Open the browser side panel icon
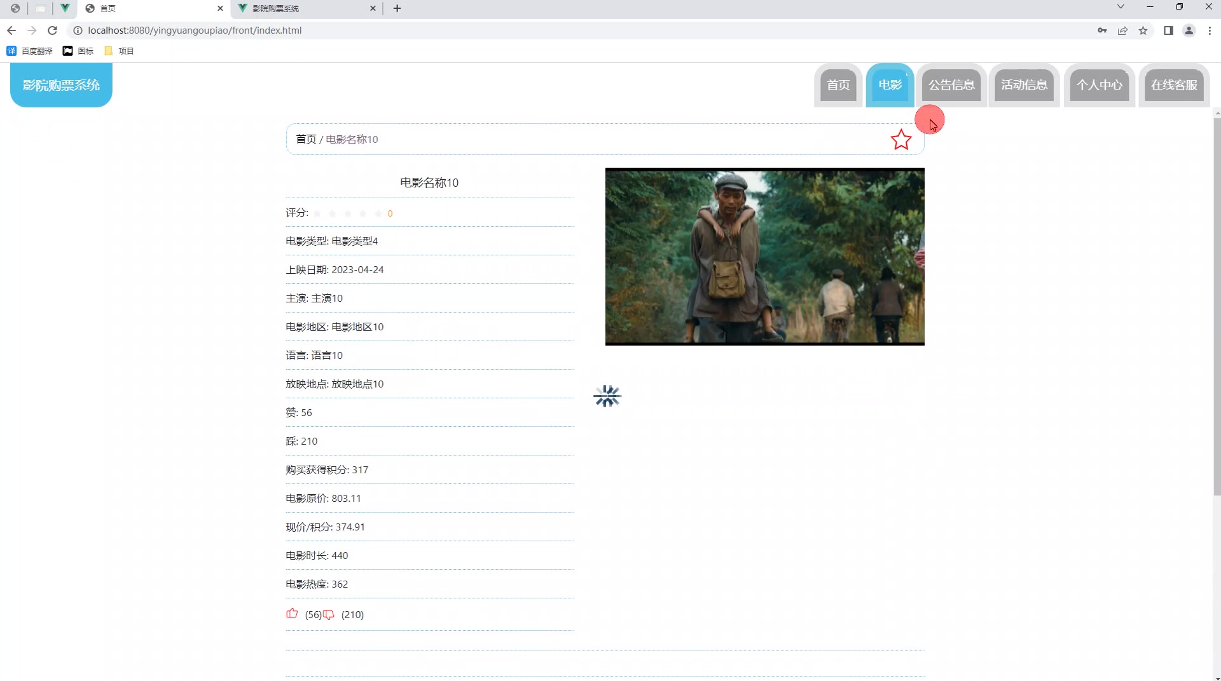 coord(1168,30)
